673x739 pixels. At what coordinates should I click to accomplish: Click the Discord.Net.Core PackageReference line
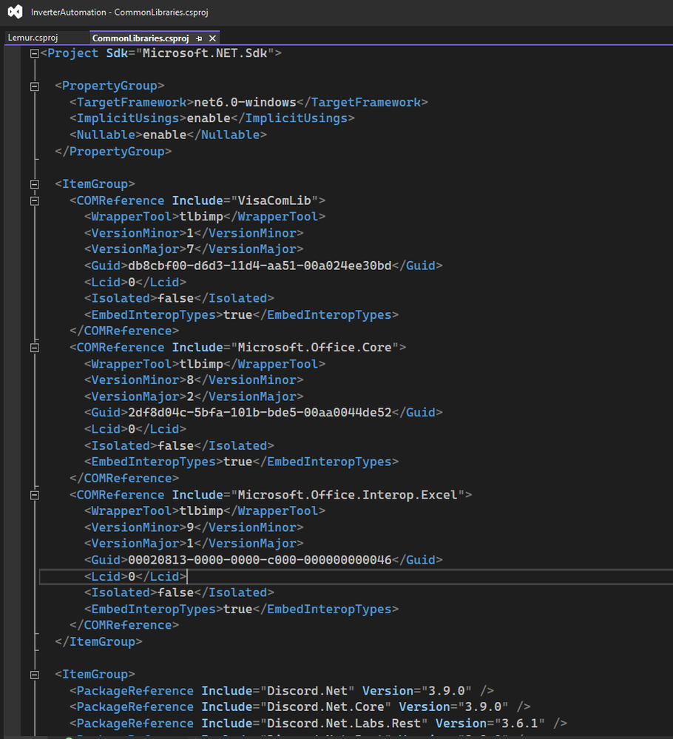300,707
